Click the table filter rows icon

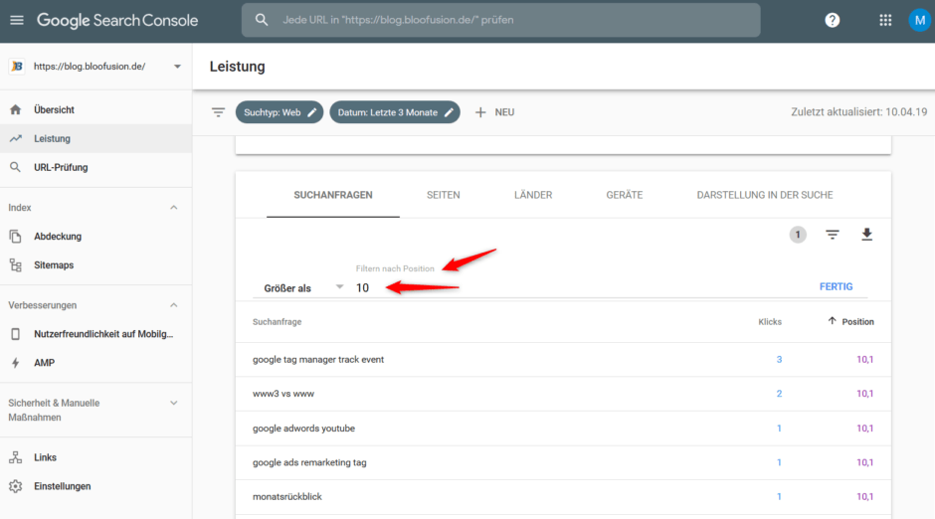(x=833, y=235)
